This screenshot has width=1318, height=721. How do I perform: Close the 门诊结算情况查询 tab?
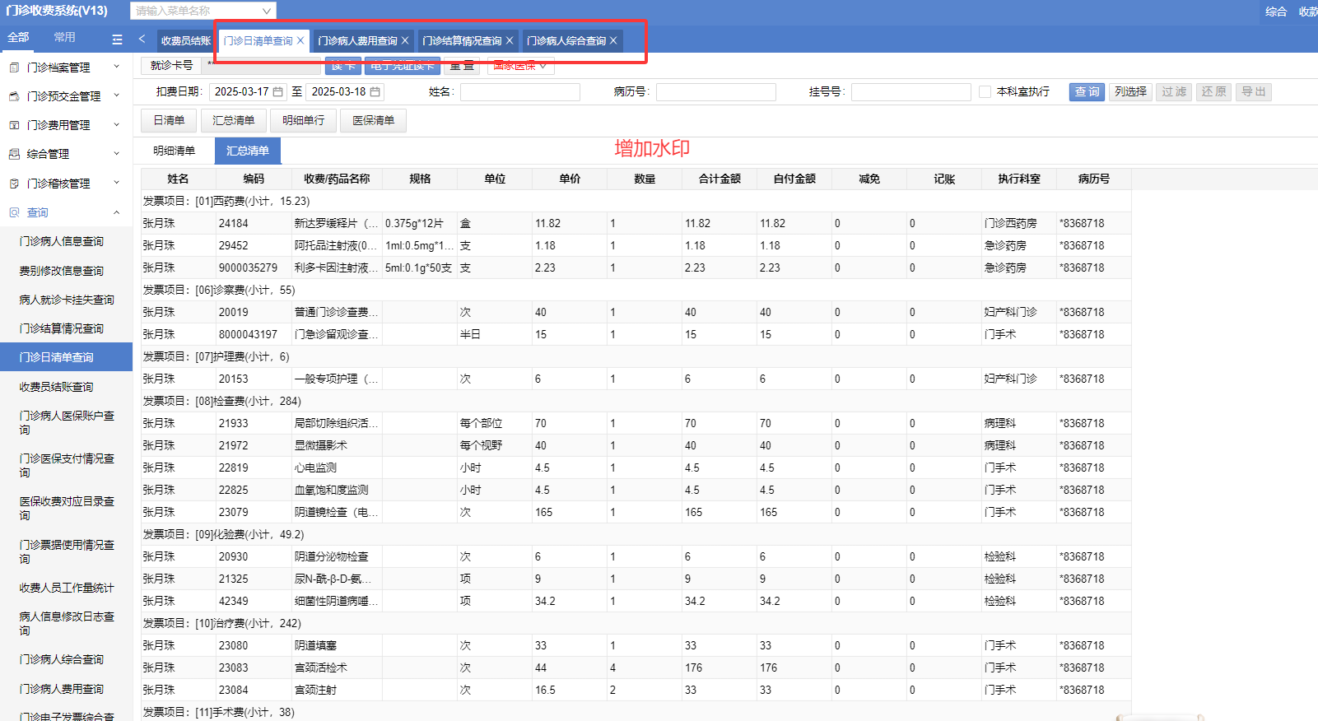coord(510,40)
